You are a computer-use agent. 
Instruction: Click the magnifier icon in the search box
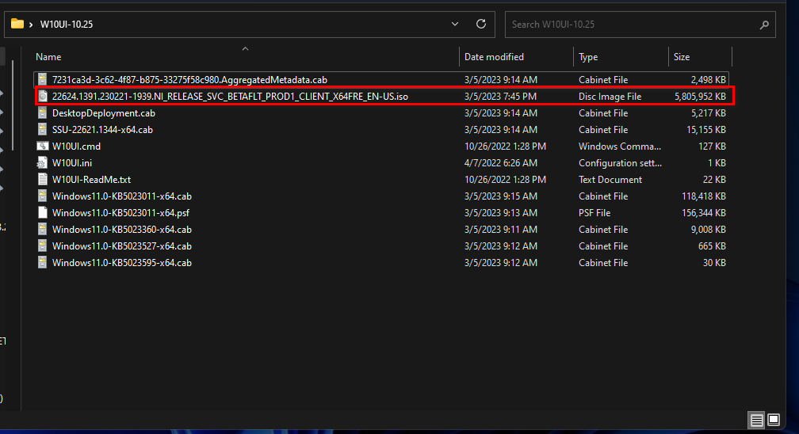(x=764, y=25)
